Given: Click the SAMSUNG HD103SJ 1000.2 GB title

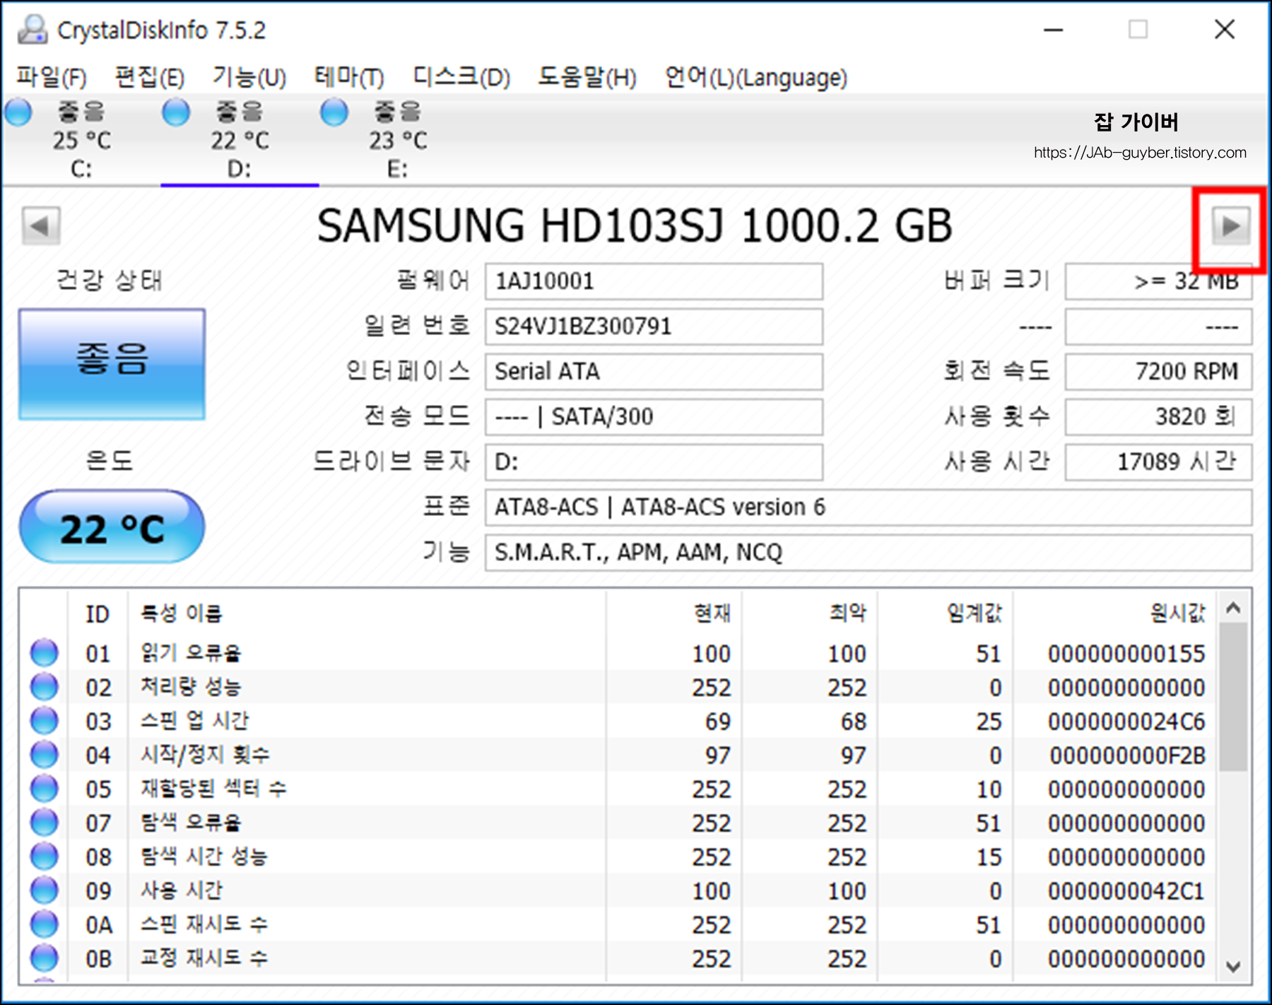Looking at the screenshot, I should (634, 226).
